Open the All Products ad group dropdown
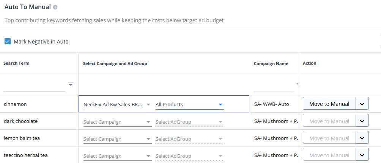This screenshot has width=381, height=163. (x=189, y=104)
